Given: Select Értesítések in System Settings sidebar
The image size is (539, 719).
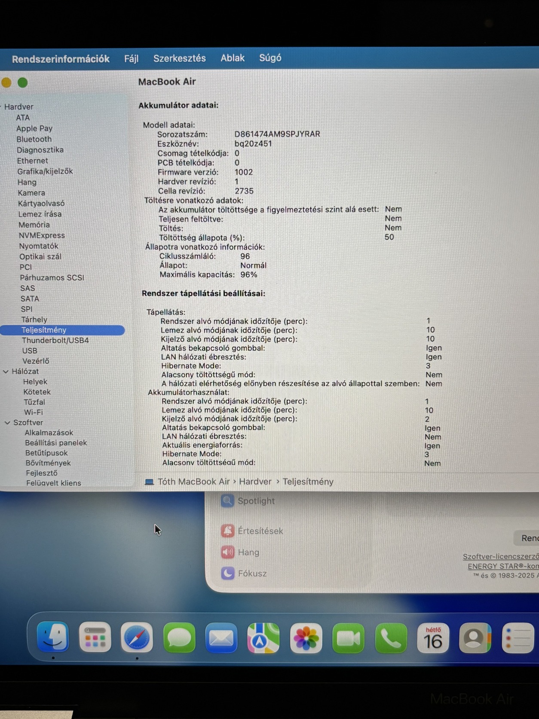Looking at the screenshot, I should pyautogui.click(x=260, y=531).
